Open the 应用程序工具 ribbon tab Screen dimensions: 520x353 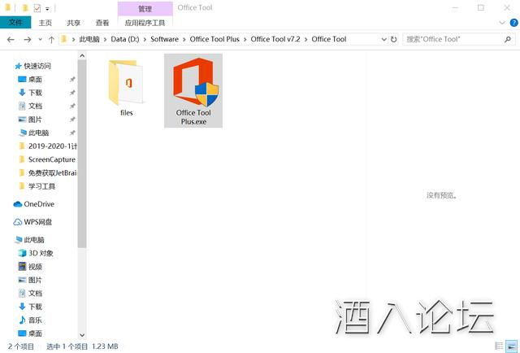(x=145, y=23)
